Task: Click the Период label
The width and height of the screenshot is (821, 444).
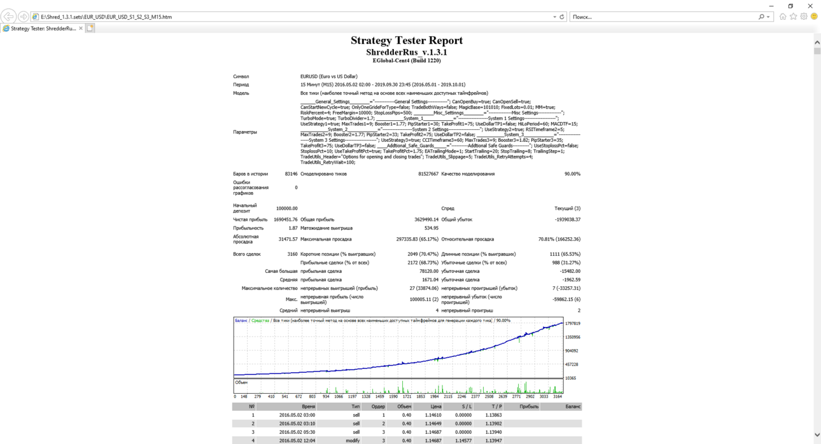Action: pyautogui.click(x=241, y=85)
